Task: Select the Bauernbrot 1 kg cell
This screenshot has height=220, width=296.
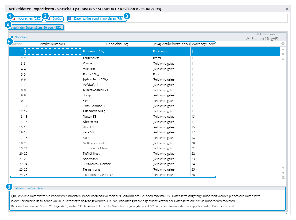Action: (117, 51)
